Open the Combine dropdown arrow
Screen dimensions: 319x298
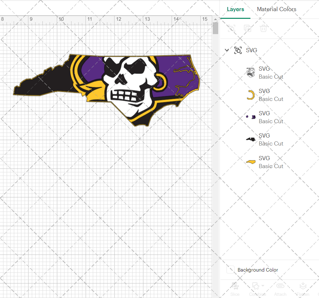point(263,286)
